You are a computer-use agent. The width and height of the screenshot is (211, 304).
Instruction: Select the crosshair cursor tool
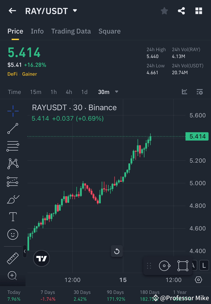pyautogui.click(x=13, y=111)
